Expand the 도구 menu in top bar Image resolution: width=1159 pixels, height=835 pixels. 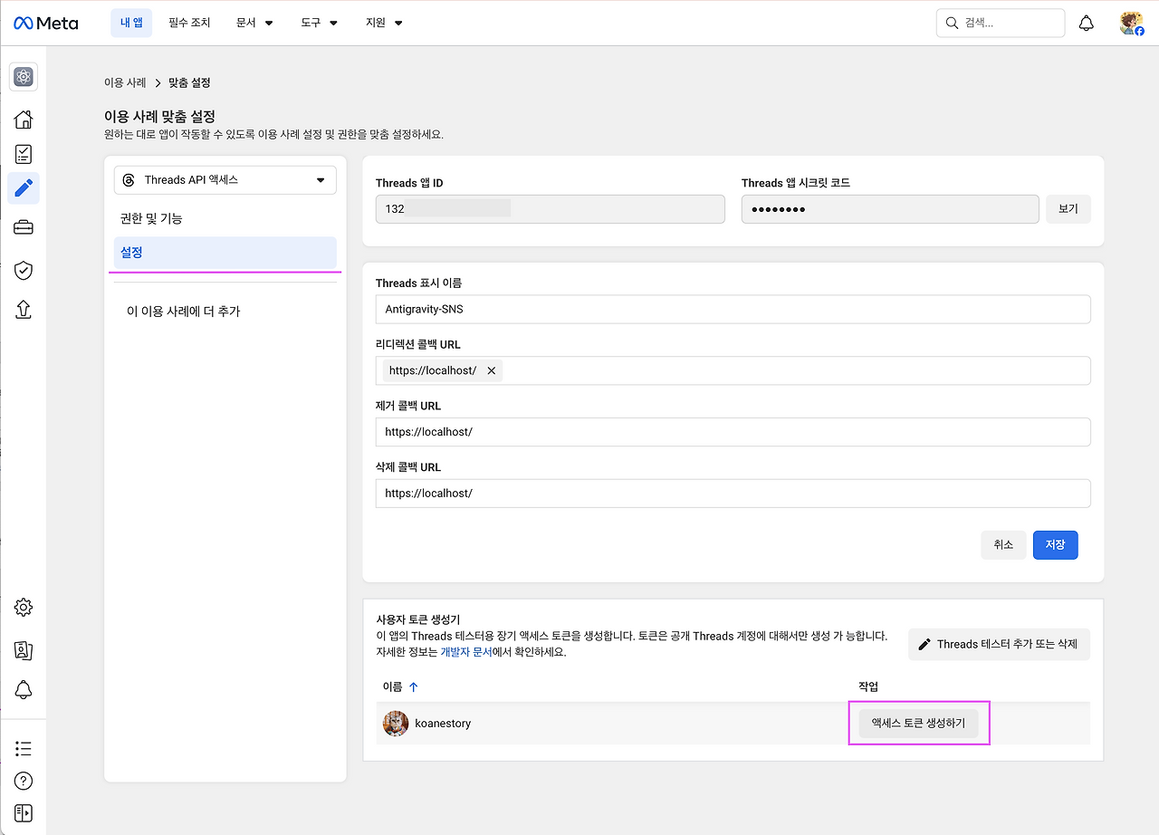pyautogui.click(x=320, y=23)
